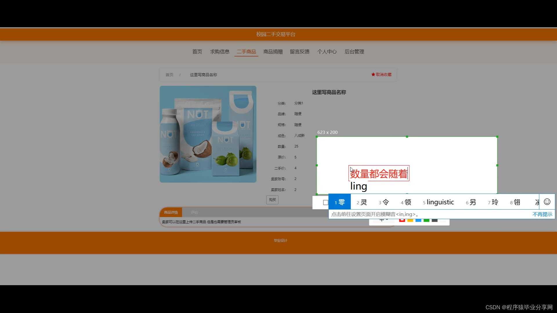This screenshot has width=557, height=313.
Task: Choose IME candidate 4 领
Action: pyautogui.click(x=406, y=202)
